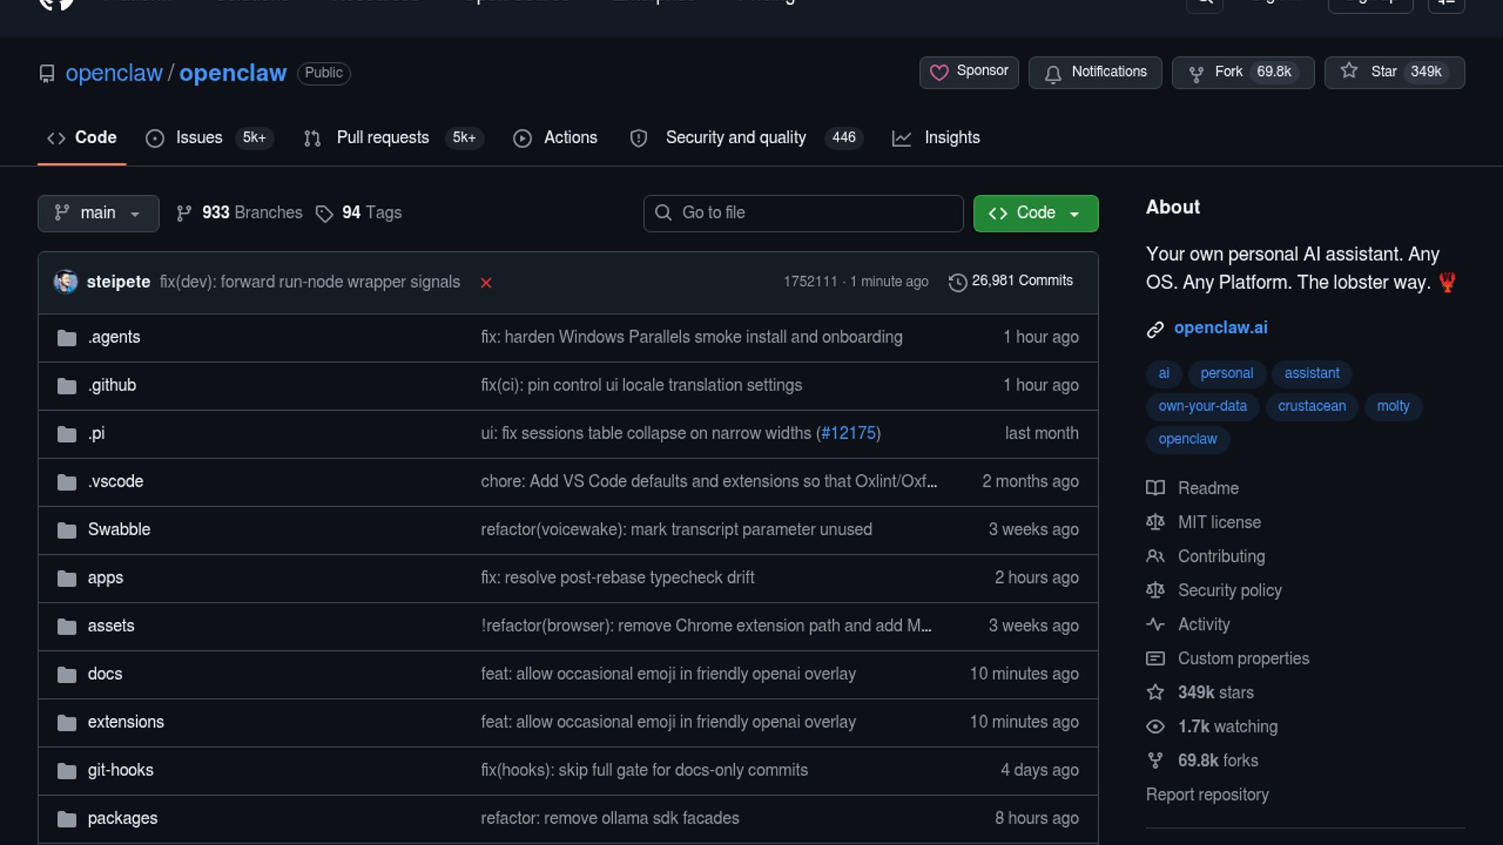
Task: Open the openclaw.ai website link
Action: coord(1220,328)
